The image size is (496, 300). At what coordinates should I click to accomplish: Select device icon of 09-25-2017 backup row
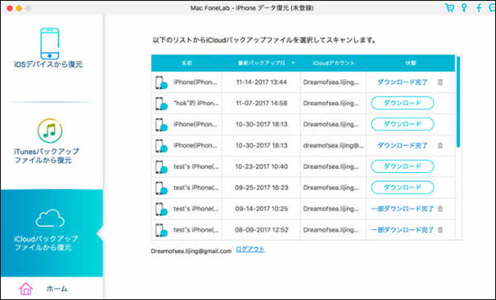pyautogui.click(x=161, y=188)
